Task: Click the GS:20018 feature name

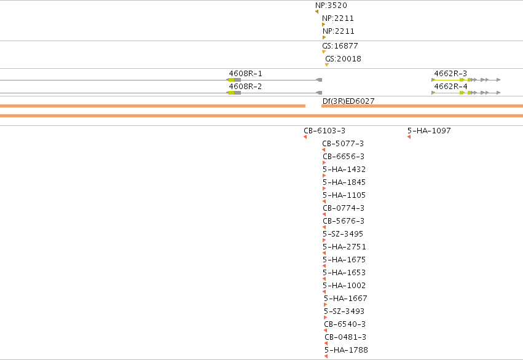Action: (343, 58)
